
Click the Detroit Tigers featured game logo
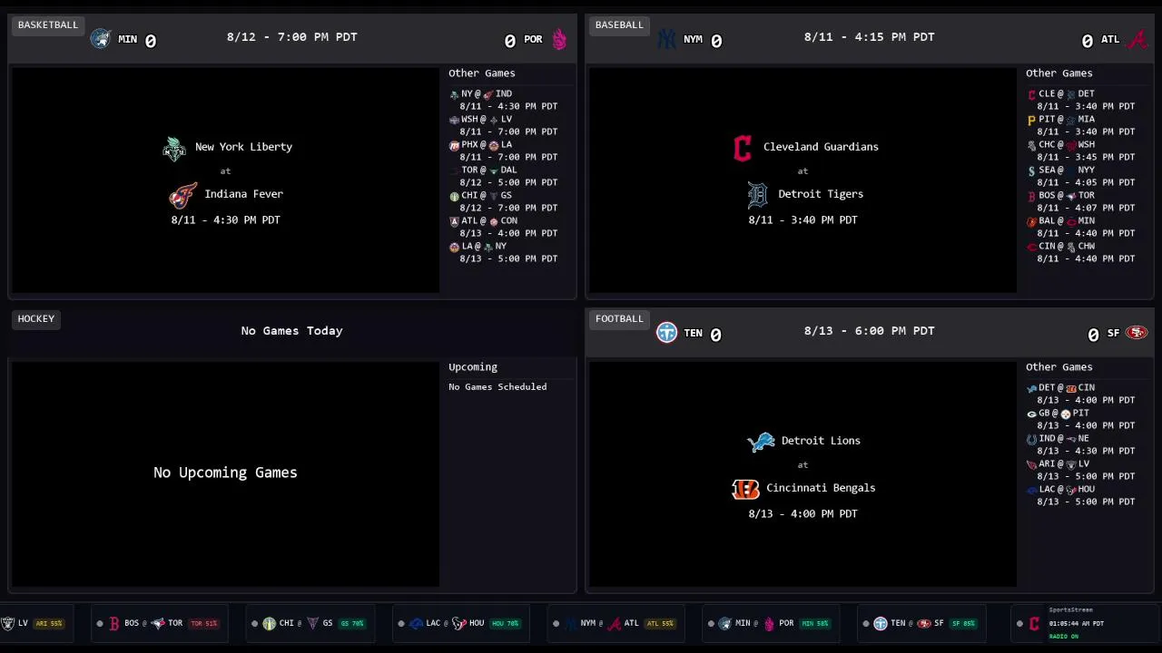(x=757, y=195)
